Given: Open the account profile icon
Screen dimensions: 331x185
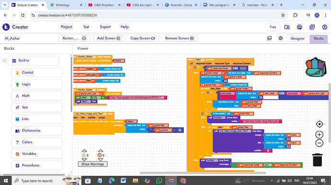Looking at the screenshot, I should click(x=325, y=27).
